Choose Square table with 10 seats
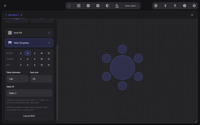This screenshot has width=200, height=125. tap(41, 59)
